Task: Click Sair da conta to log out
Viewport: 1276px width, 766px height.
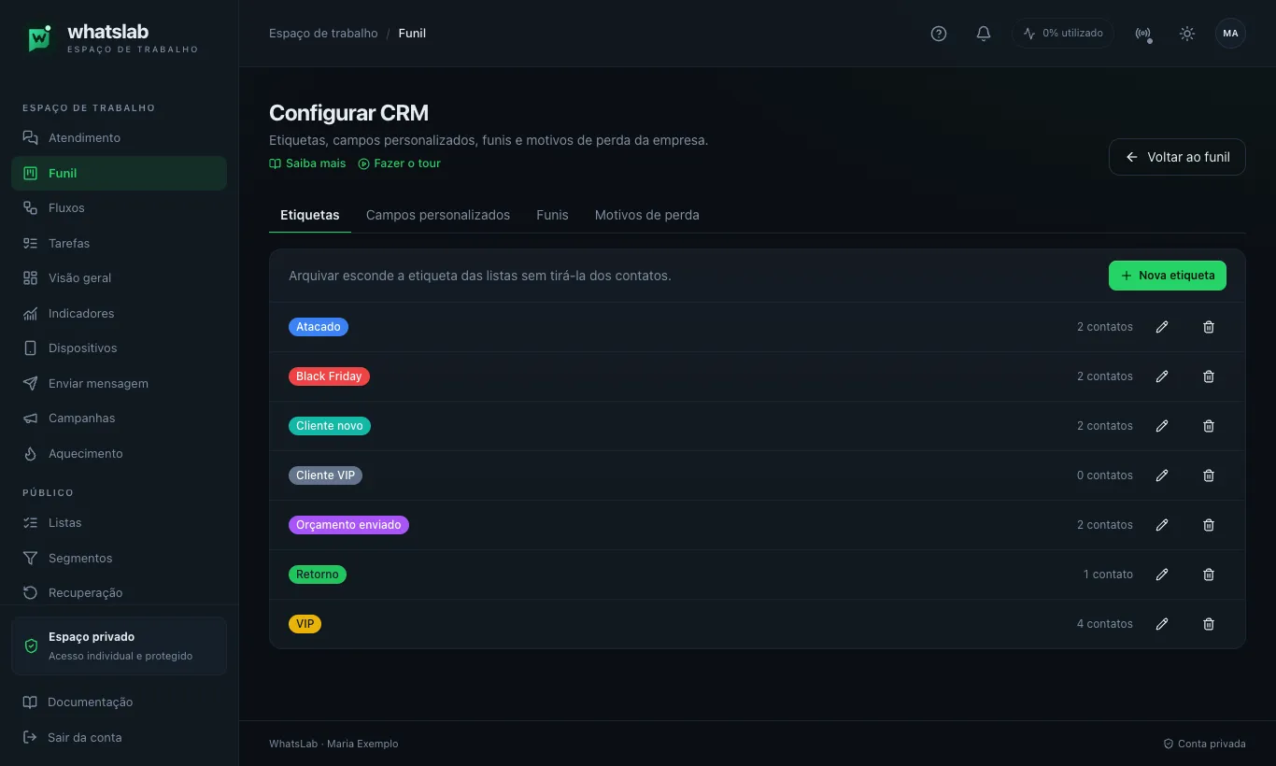Action: [119, 738]
